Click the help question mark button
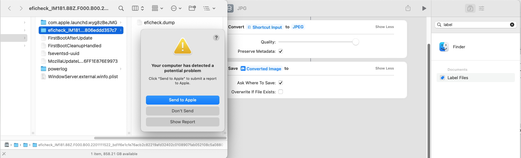This screenshot has height=158, width=521. coord(216,38)
